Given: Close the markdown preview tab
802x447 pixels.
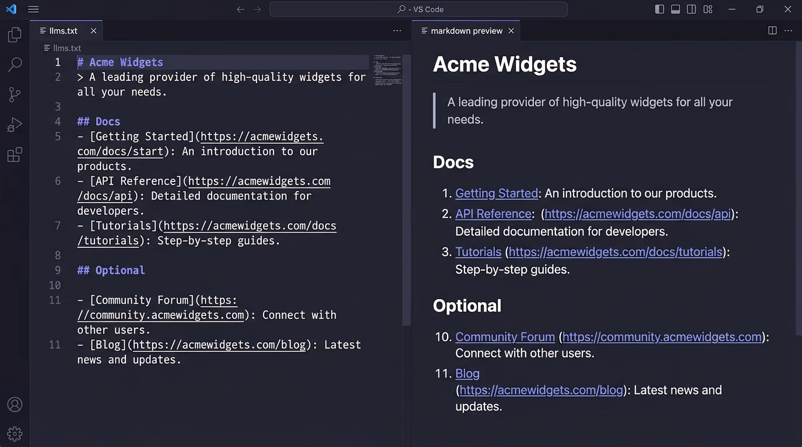Looking at the screenshot, I should pos(511,31).
